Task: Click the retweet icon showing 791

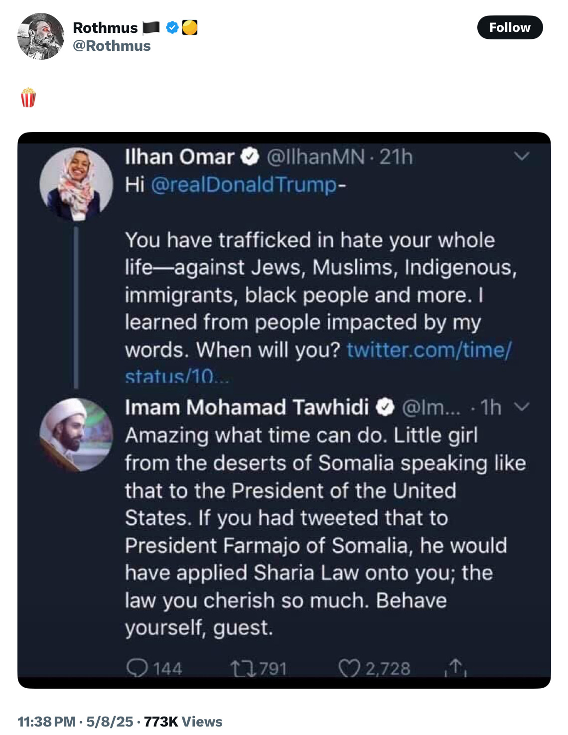Action: tap(242, 668)
